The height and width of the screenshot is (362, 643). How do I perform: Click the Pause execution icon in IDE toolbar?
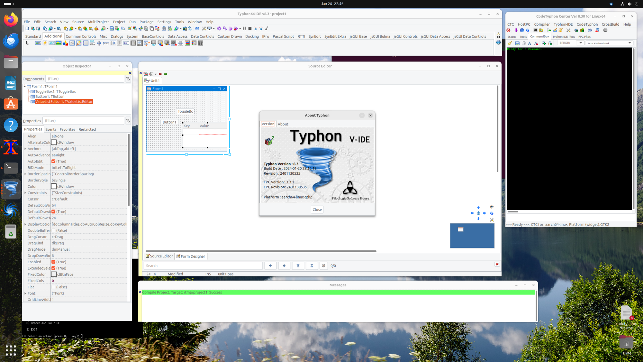244,29
